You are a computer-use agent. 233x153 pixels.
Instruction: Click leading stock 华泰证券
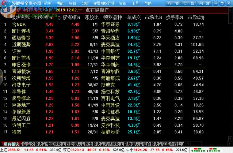point(110,24)
